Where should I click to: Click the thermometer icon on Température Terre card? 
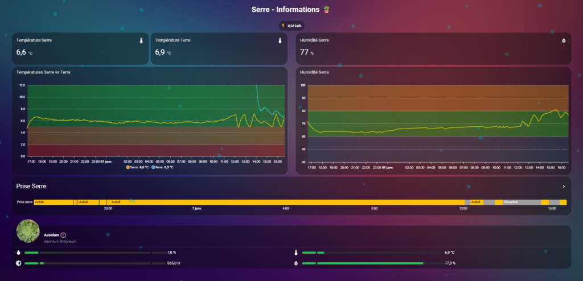click(x=280, y=40)
